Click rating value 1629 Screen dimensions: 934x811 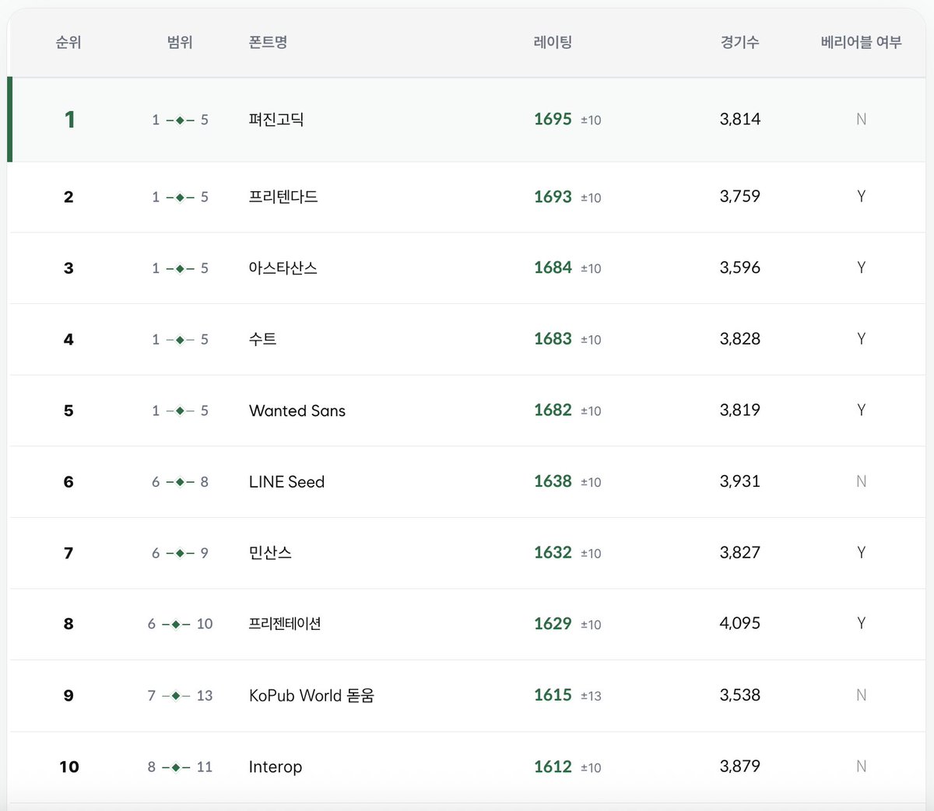[553, 624]
